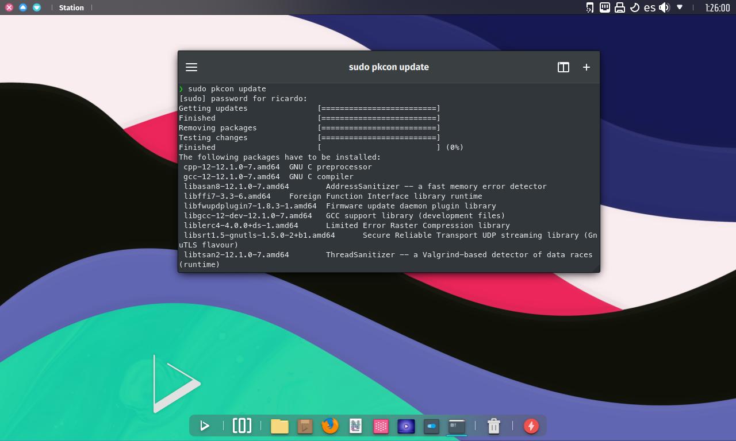736x441 pixels.
Task: Click the libtsan2-12.1.0-7.amd64 package line
Action: tap(386, 260)
